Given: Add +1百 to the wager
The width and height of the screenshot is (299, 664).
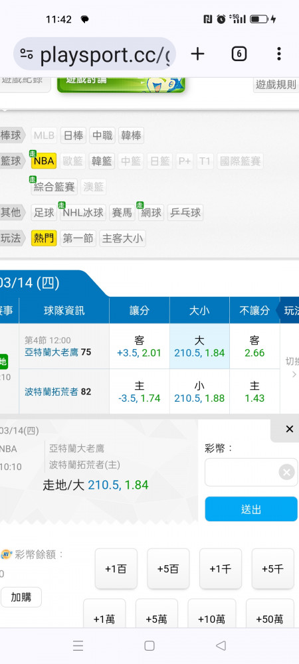Looking at the screenshot, I should 116,569.
